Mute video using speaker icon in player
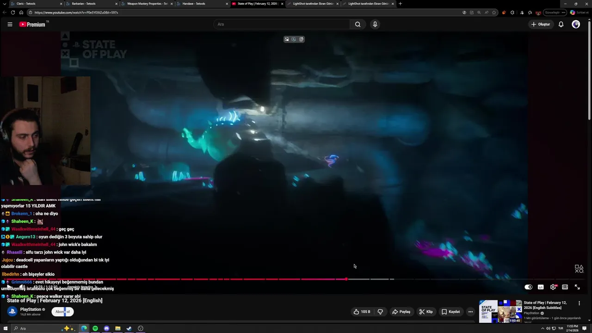This screenshot has height=333, width=592. tap(22, 287)
